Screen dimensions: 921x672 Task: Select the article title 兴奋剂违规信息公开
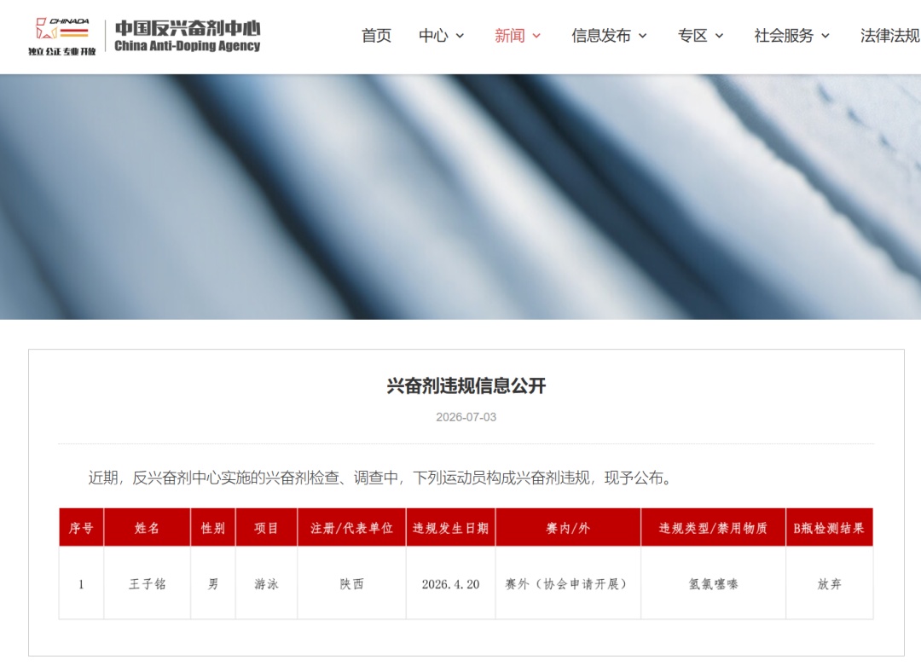(x=466, y=386)
